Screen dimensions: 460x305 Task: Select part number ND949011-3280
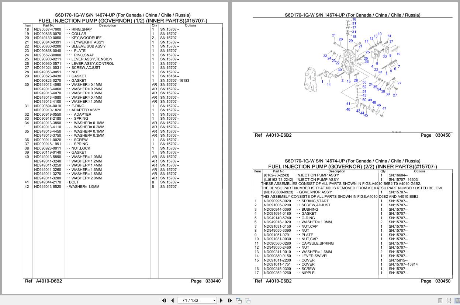pyautogui.click(x=48, y=178)
